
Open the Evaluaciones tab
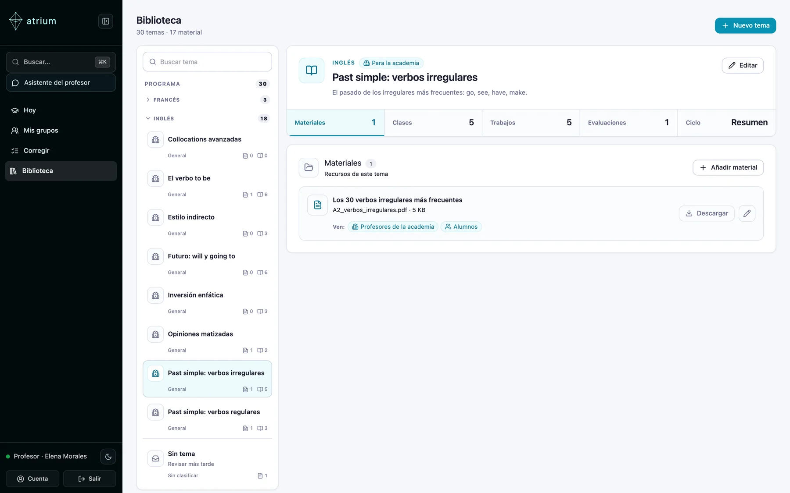pyautogui.click(x=628, y=123)
